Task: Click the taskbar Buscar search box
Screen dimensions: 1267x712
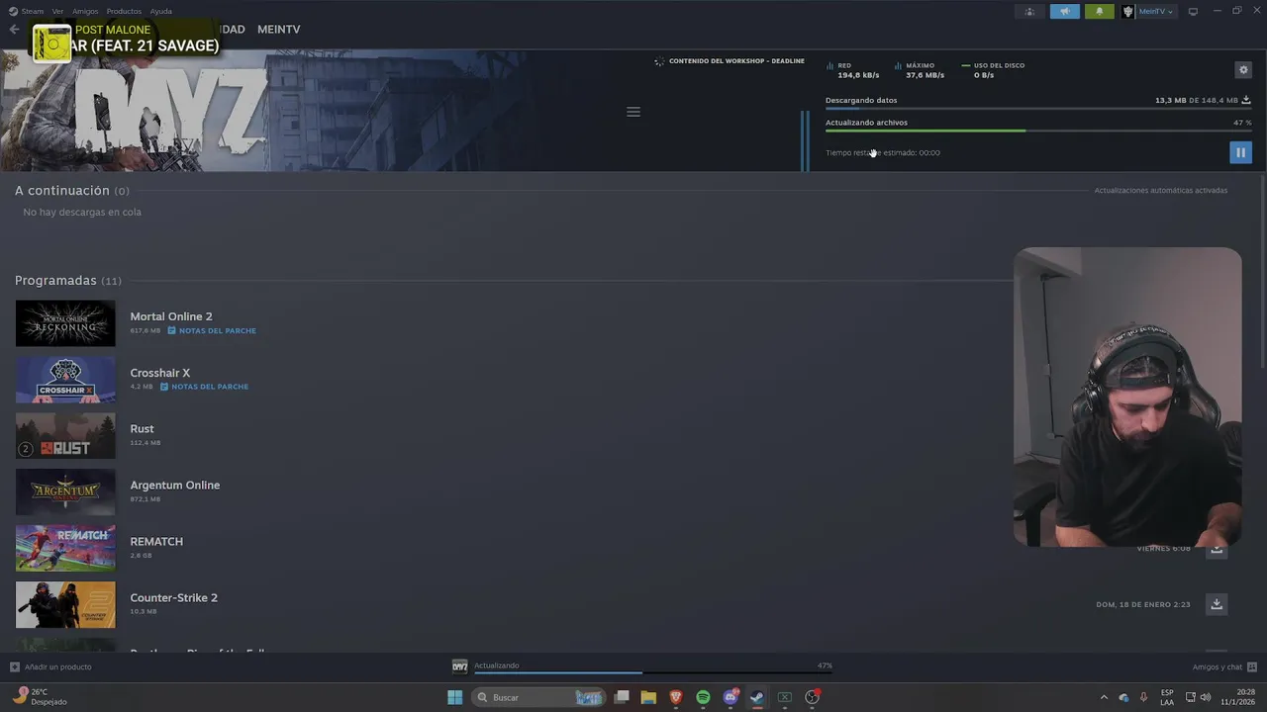Action: pyautogui.click(x=537, y=697)
